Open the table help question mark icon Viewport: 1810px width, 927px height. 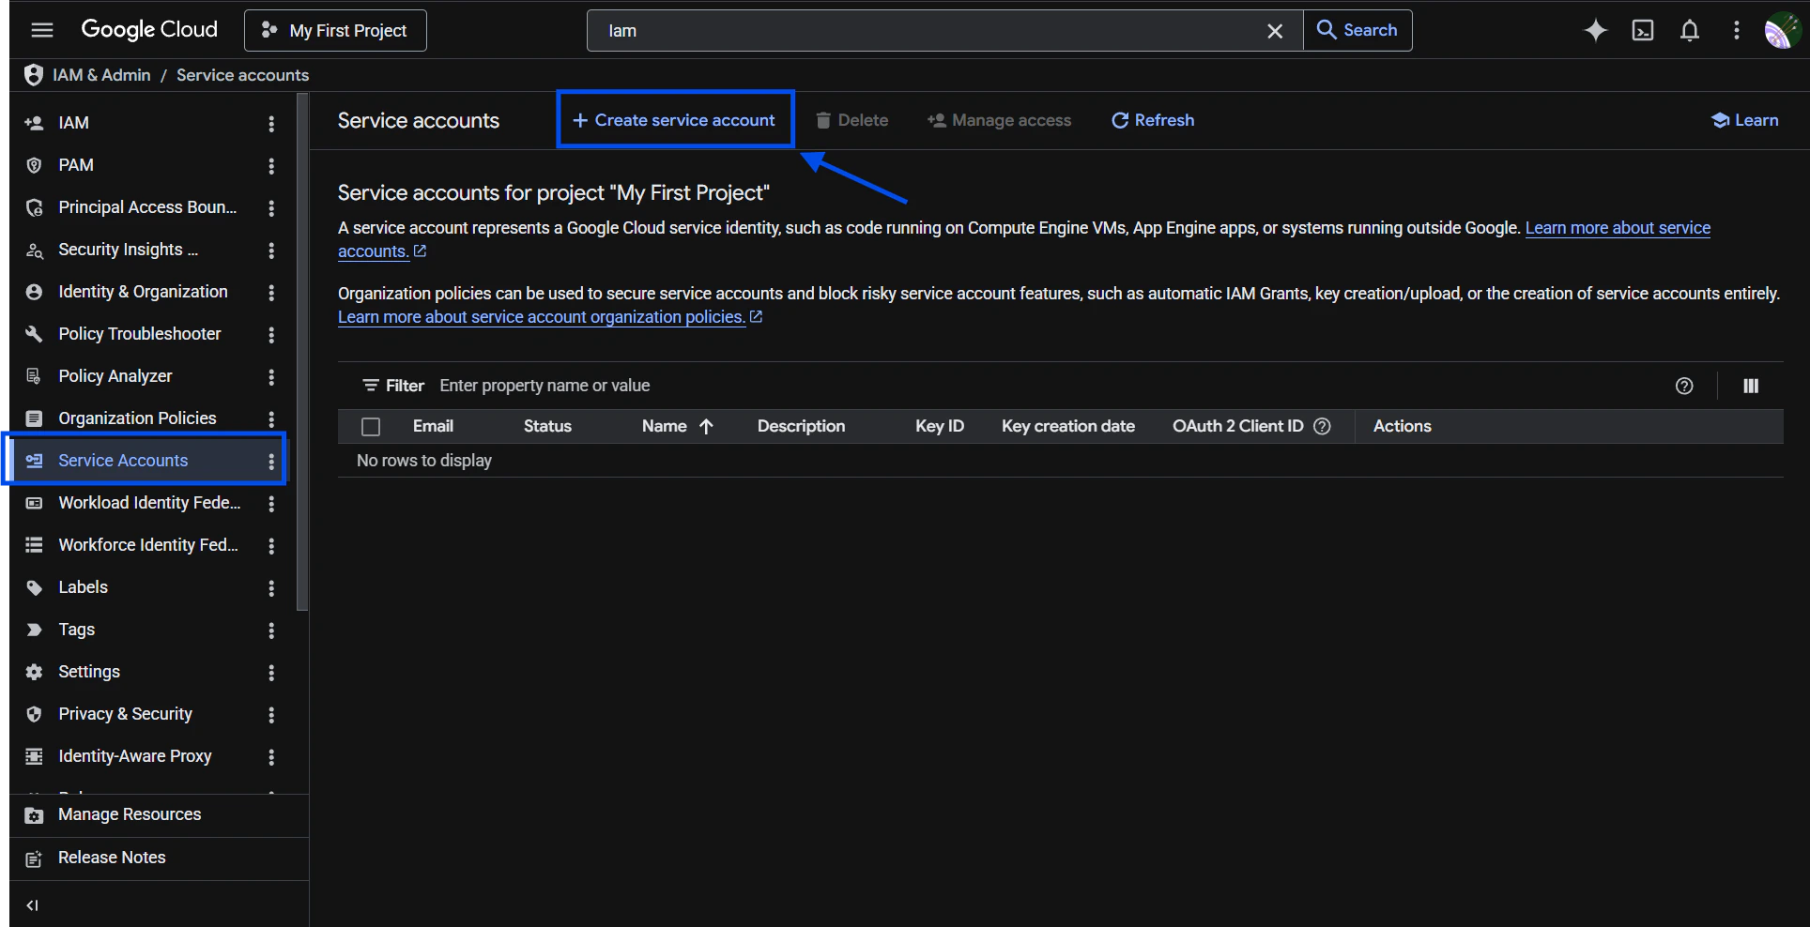click(x=1684, y=386)
